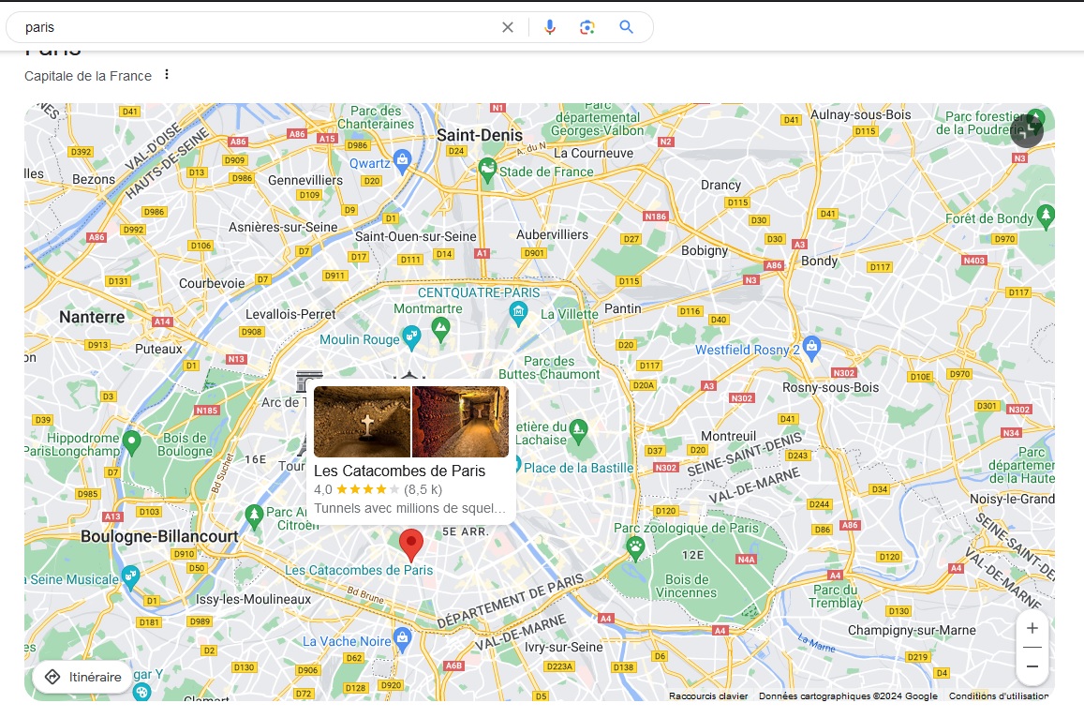The height and width of the screenshot is (718, 1084).
Task: Open Raccourcis clavier link
Action: click(x=708, y=696)
